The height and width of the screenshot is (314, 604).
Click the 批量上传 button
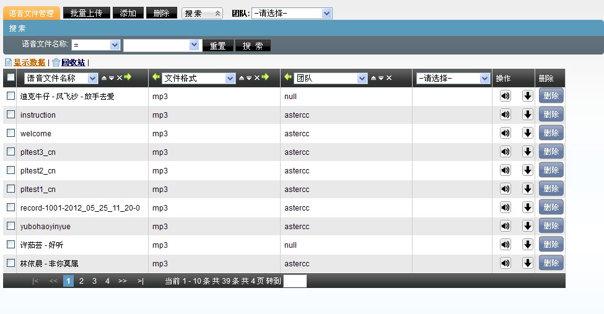pyautogui.click(x=86, y=13)
